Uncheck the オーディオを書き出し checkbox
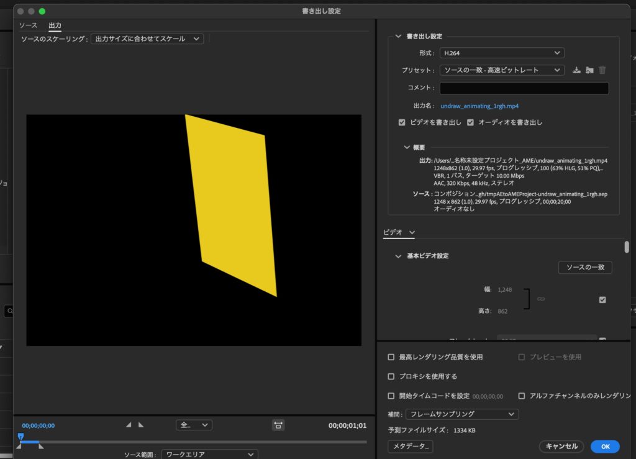Screen dimensions: 636x459 pos(471,122)
